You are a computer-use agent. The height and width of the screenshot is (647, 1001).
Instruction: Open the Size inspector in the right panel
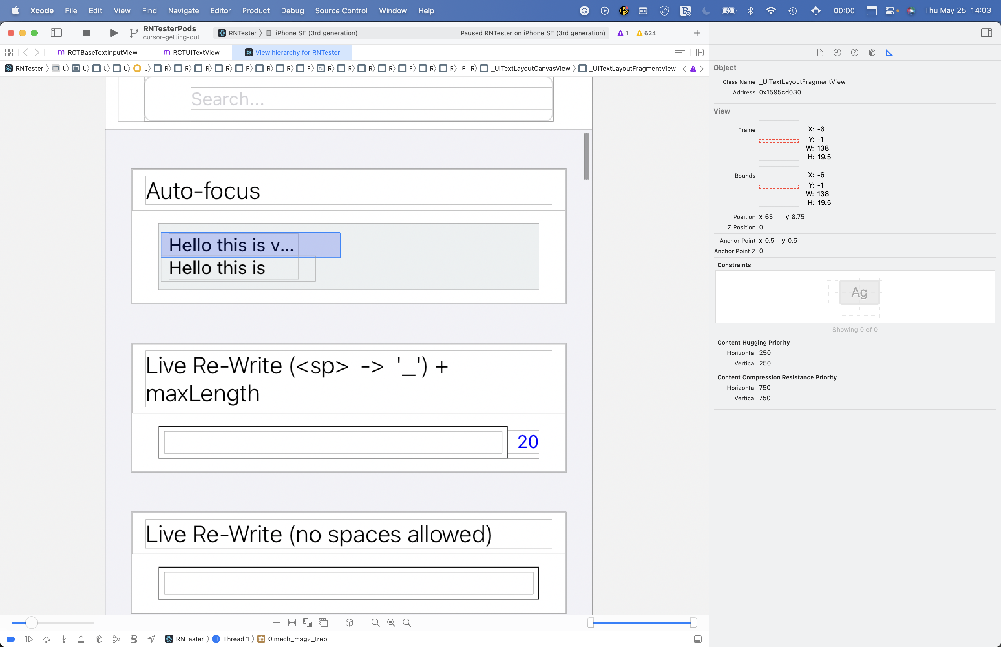(889, 52)
